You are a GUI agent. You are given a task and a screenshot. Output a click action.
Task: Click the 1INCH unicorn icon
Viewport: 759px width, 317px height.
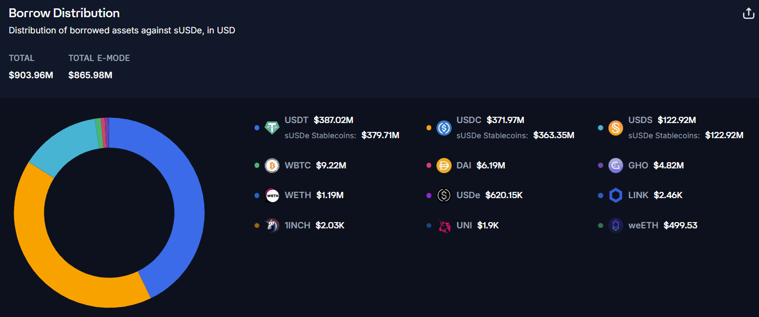pyautogui.click(x=272, y=226)
